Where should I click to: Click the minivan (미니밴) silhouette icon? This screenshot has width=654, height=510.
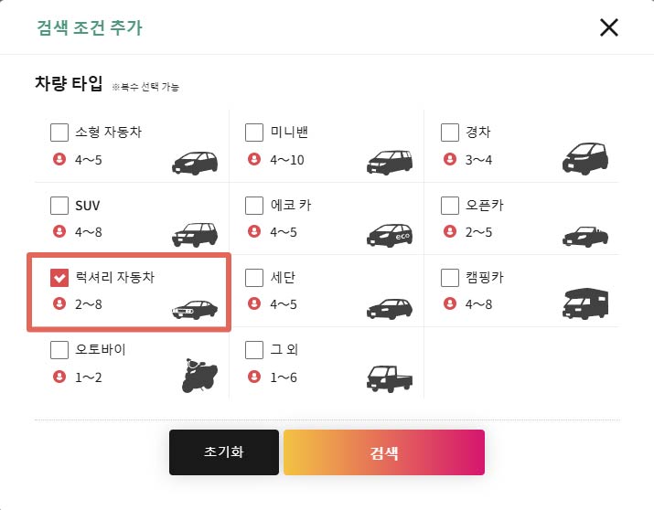click(390, 162)
